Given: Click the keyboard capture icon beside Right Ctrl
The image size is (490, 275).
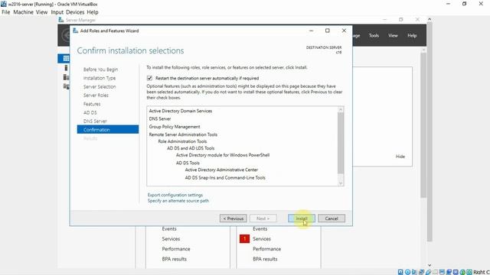Looking at the screenshot, I should [469, 272].
